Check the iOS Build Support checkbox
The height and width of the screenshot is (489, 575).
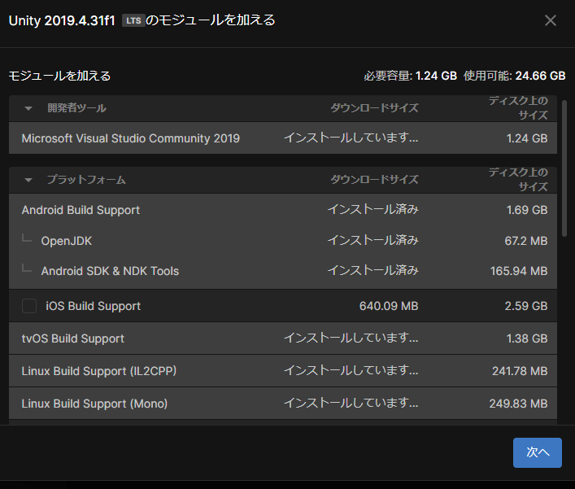click(29, 306)
